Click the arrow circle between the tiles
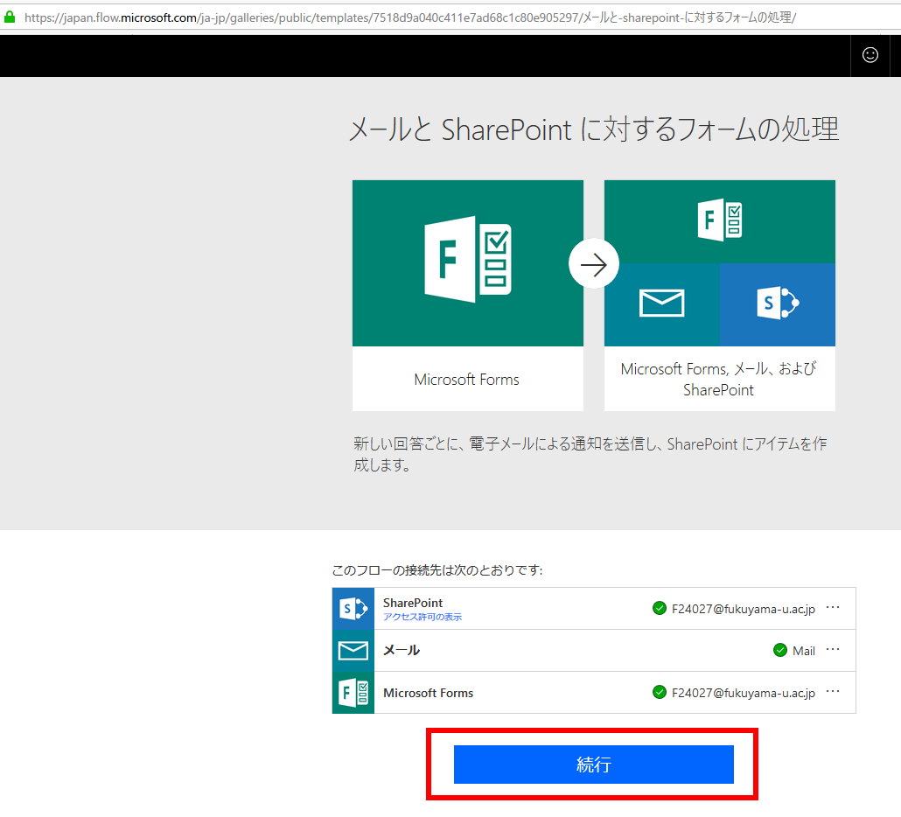901x817 pixels. (594, 264)
